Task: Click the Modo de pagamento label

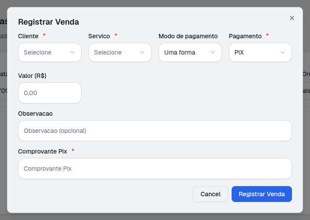Action: click(x=188, y=36)
